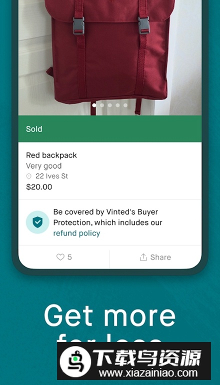Click the favorites count 5
The width and height of the screenshot is (220, 385).
coord(69,257)
